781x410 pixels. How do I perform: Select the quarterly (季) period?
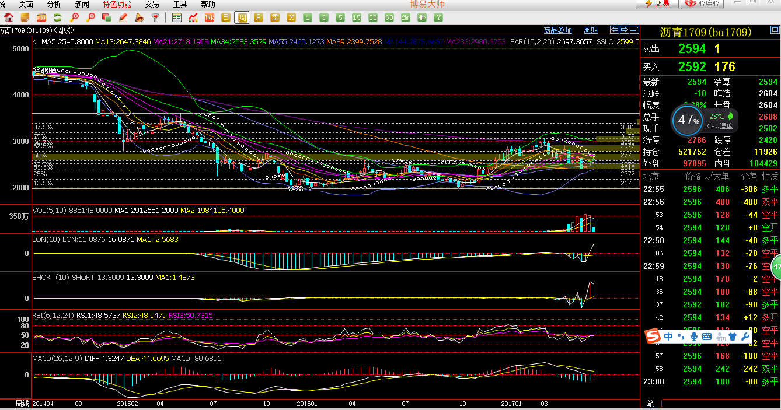click(275, 17)
